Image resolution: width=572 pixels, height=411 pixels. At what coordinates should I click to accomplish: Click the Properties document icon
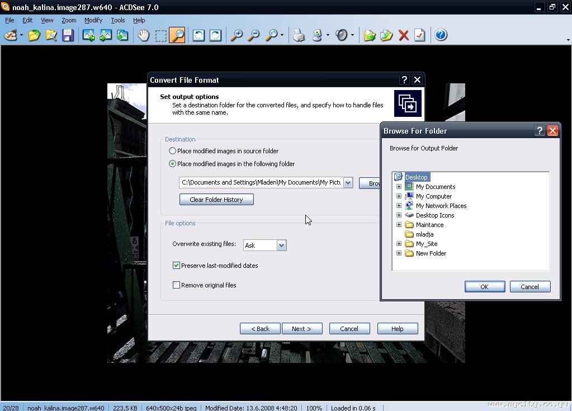tap(419, 35)
